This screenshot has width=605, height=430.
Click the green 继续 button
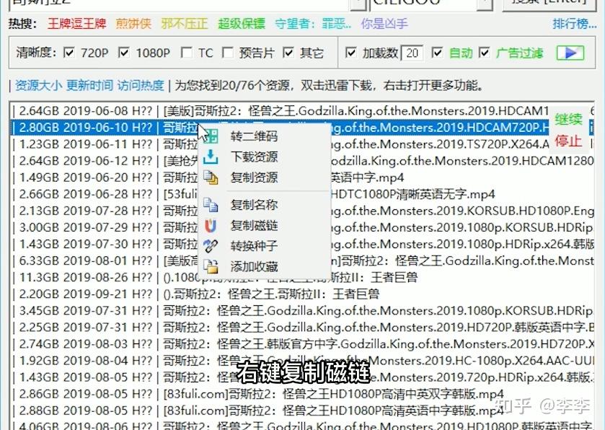pos(568,120)
